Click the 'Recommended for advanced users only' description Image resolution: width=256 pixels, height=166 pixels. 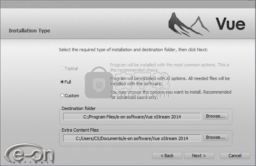[171, 95]
